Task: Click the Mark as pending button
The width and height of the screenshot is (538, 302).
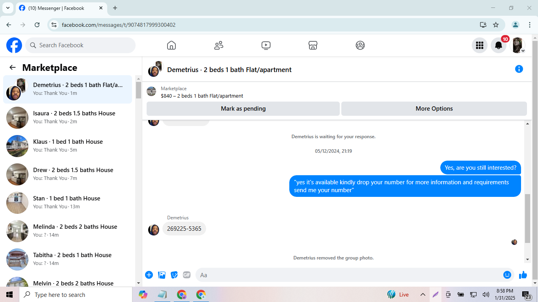Action: tap(243, 109)
